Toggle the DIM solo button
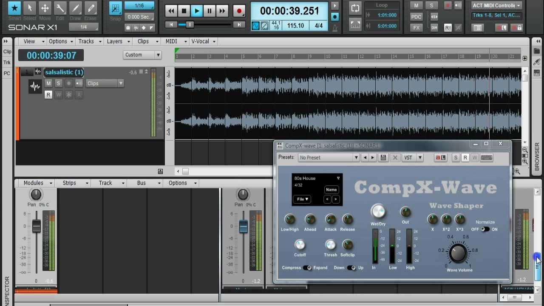The width and height of the screenshot is (544, 306). click(x=434, y=28)
